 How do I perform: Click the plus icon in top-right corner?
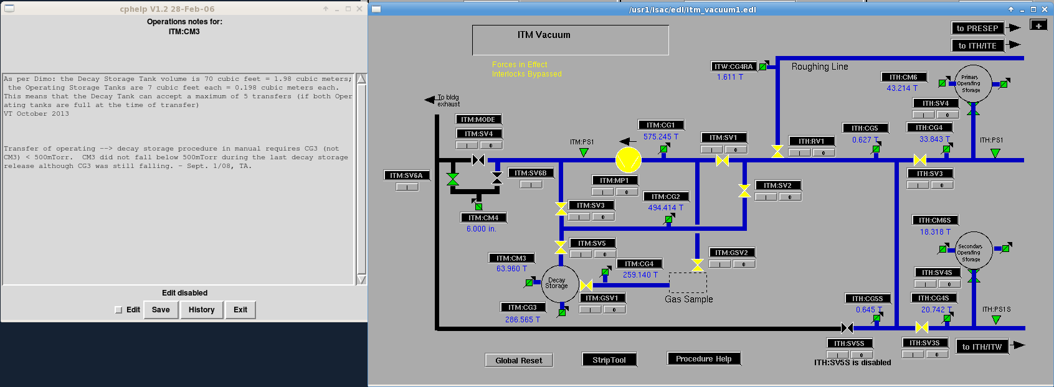click(x=1038, y=26)
